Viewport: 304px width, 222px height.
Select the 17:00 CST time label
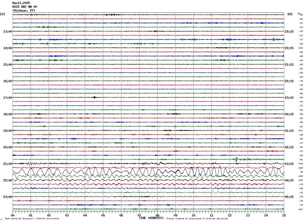(8, 98)
